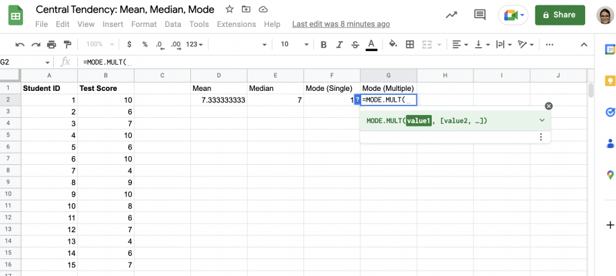Open Keep notes in side panel
This screenshot has width=616, height=276.
pyautogui.click(x=610, y=81)
